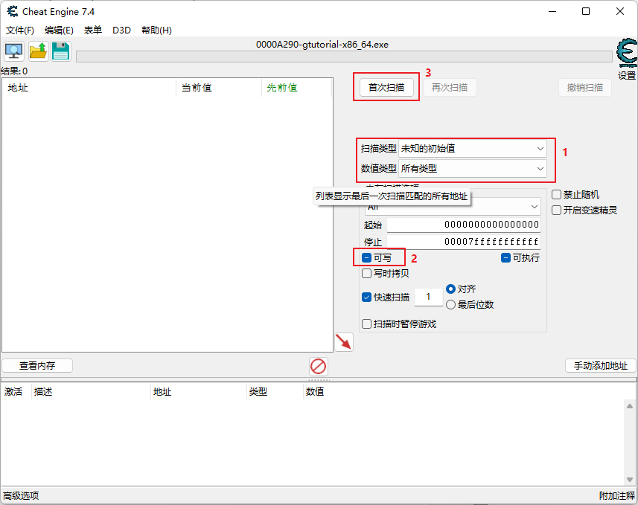Select the 最后位数 radio button
The height and width of the screenshot is (505, 638).
(x=451, y=304)
